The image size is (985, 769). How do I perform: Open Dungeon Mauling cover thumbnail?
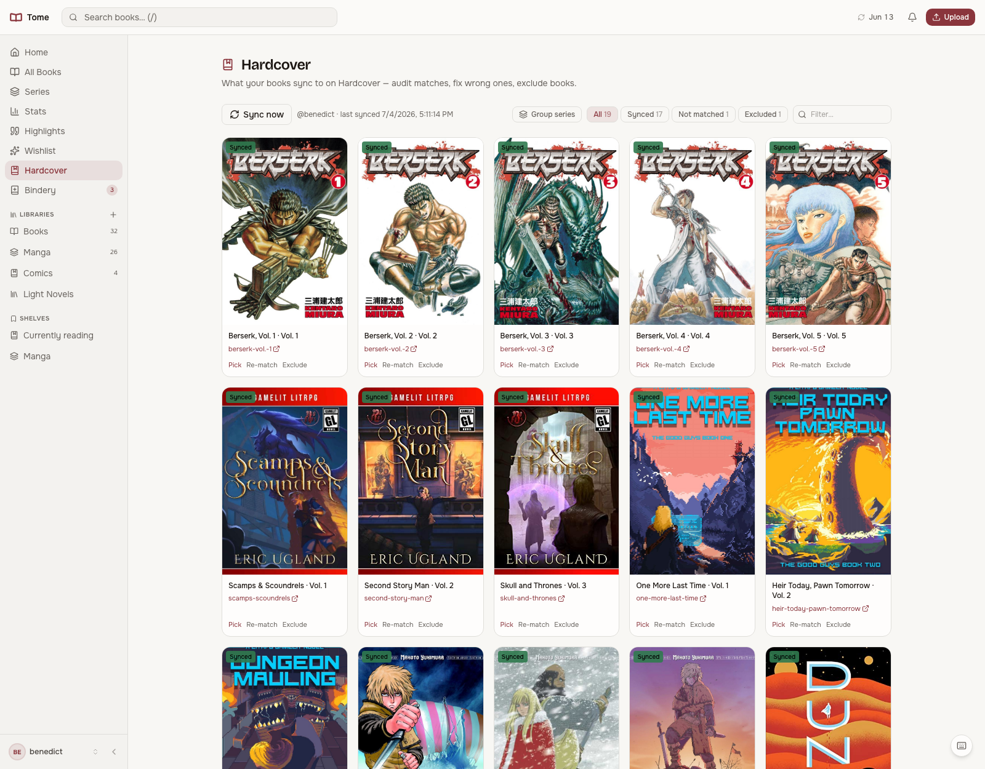coord(284,708)
